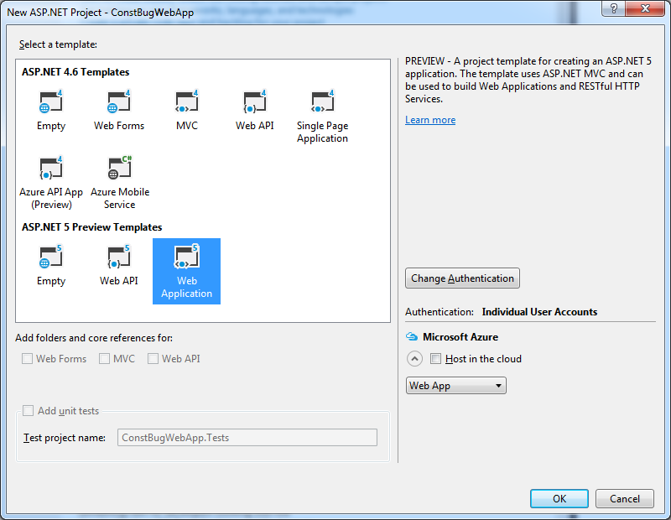This screenshot has width=671, height=520.
Task: Choose the Single Page Application template
Action: click(x=322, y=117)
